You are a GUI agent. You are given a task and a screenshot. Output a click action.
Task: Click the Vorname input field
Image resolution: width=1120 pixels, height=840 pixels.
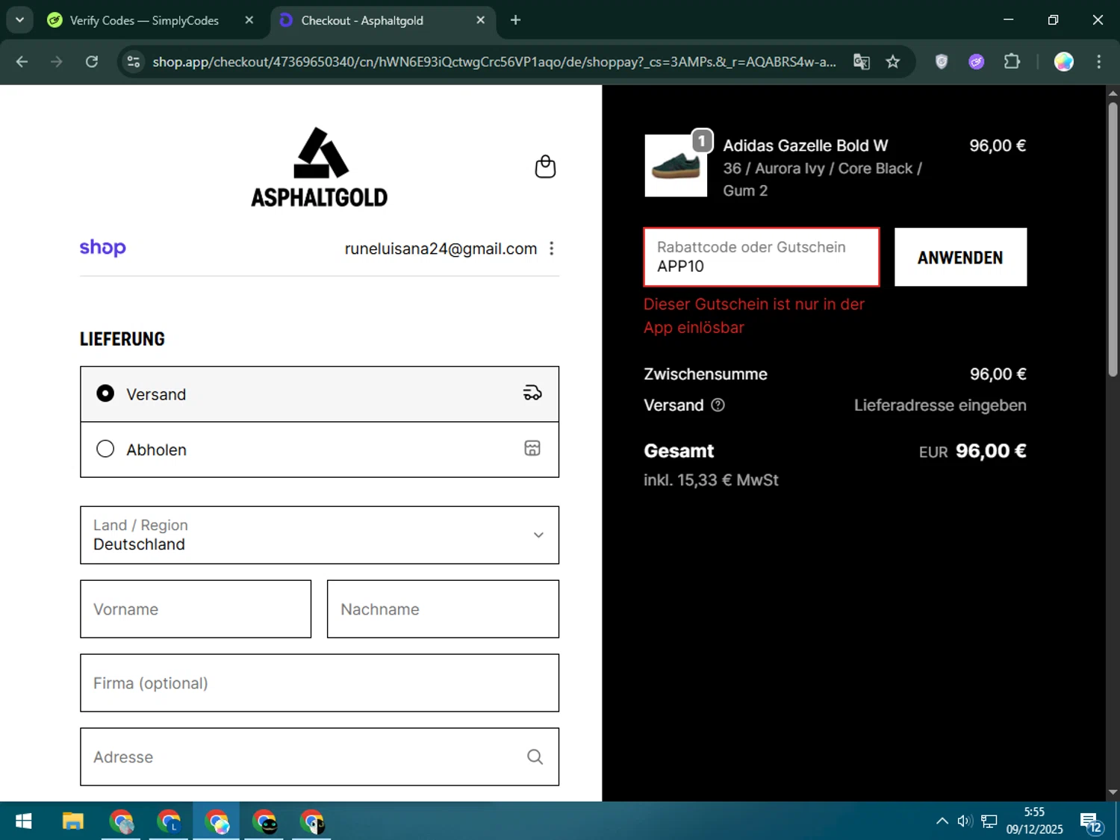[x=196, y=609]
